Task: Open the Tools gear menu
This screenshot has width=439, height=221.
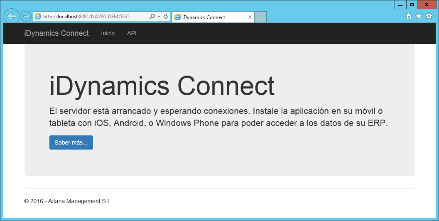Action: pyautogui.click(x=429, y=16)
